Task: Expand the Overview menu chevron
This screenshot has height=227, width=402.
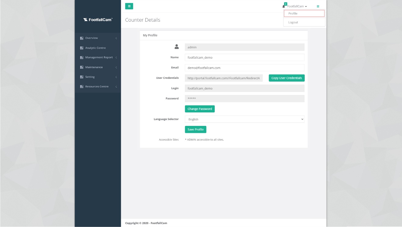Action: (116, 38)
